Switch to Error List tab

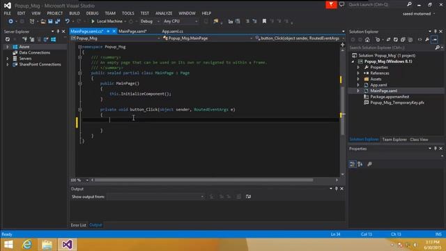78,225
